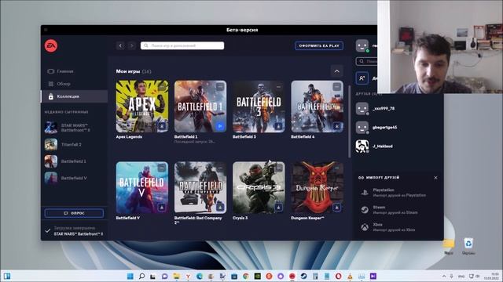Open the Recycle Bin on the desktop
The image size is (503, 282).
(468, 246)
